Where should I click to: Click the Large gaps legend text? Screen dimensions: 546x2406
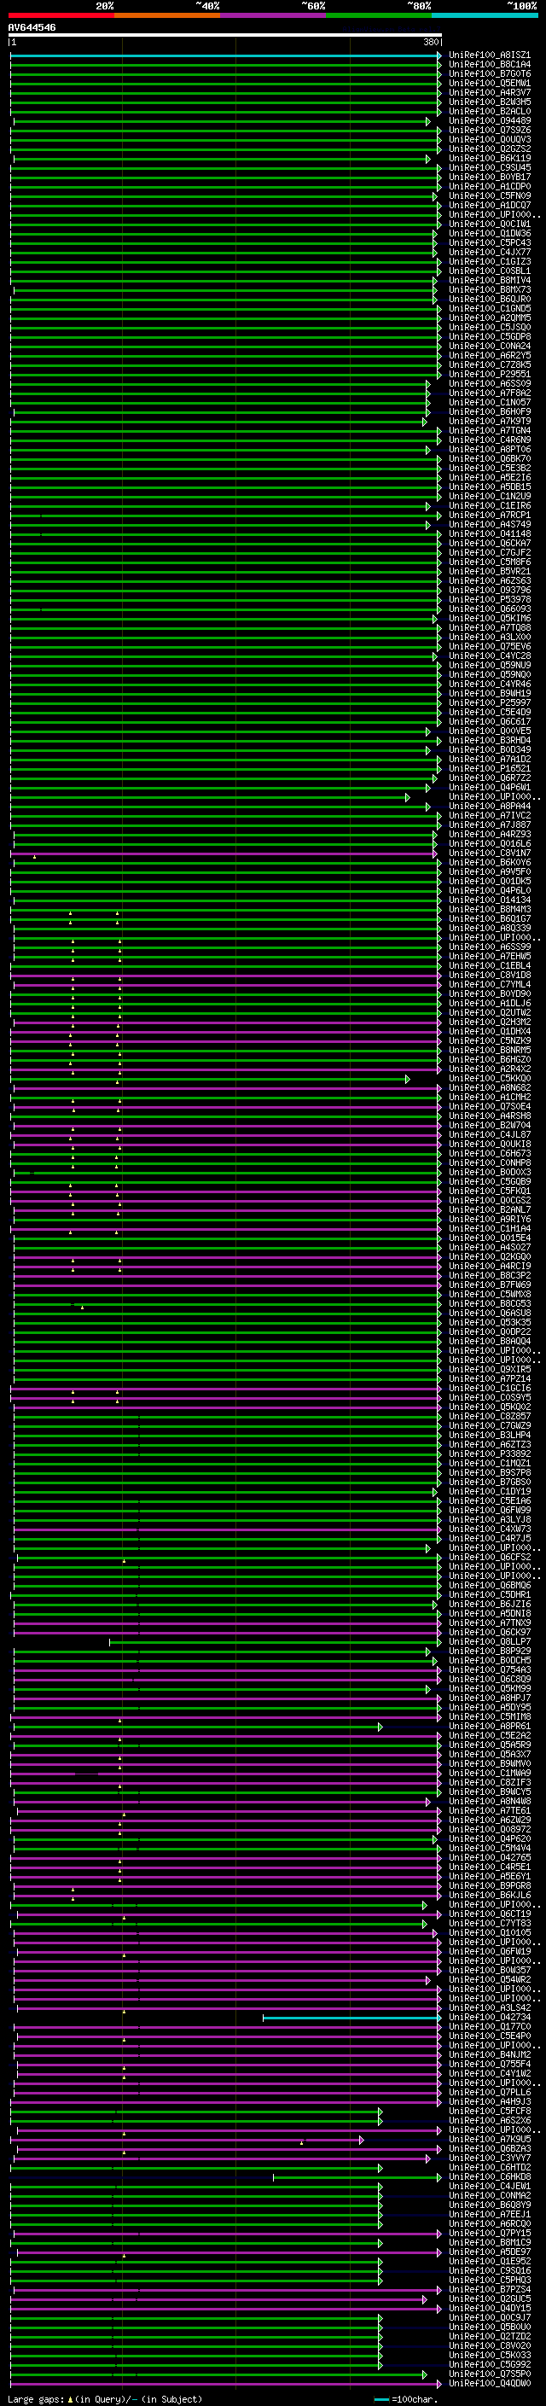(105, 2398)
